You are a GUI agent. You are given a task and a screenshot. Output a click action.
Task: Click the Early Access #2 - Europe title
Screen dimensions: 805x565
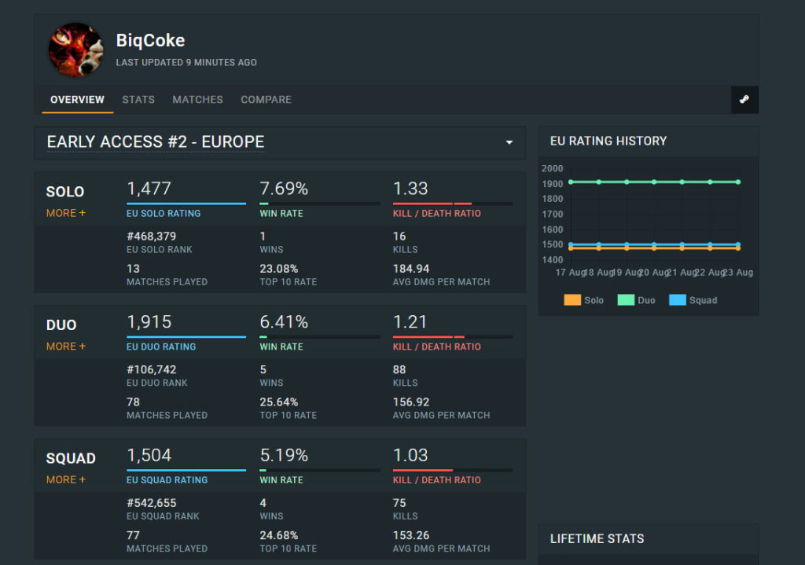[156, 142]
